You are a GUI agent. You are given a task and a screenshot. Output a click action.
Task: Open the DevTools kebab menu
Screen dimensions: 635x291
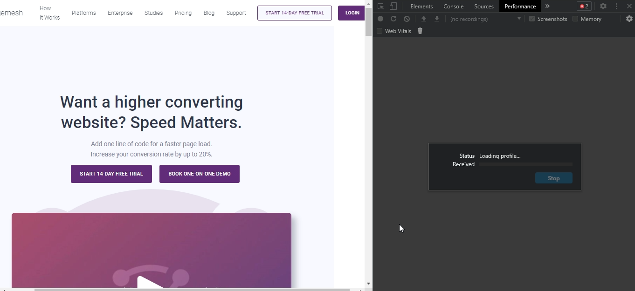[616, 7]
